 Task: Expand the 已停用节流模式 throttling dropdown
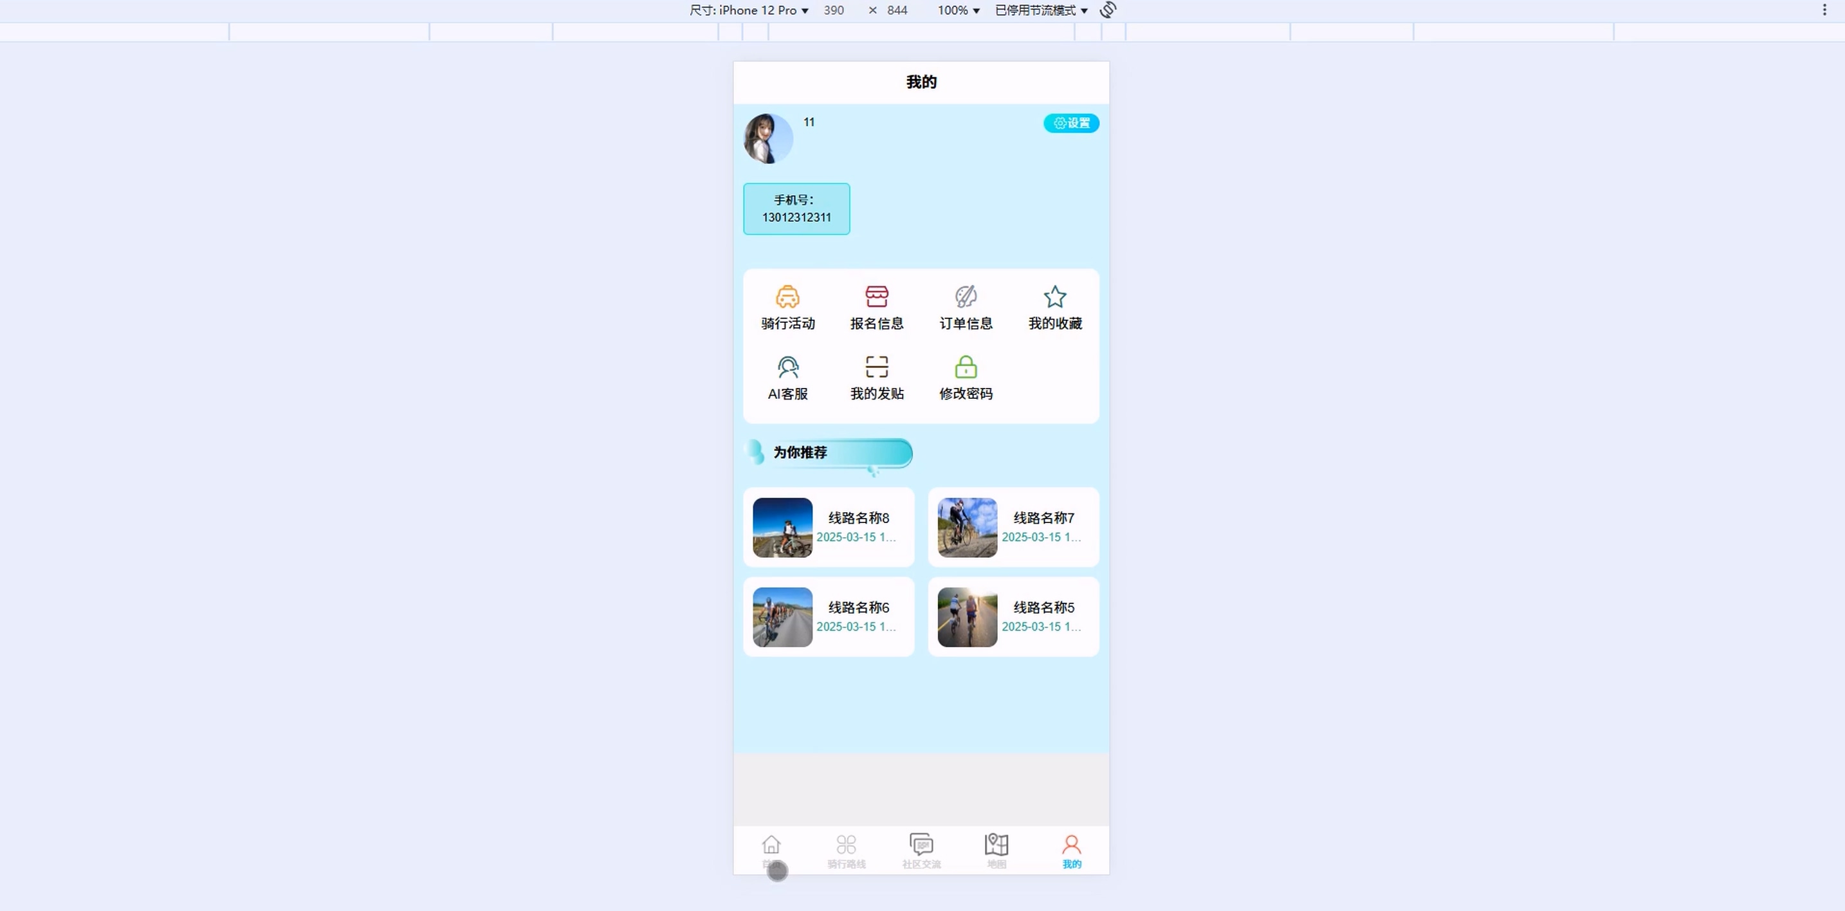pos(1041,10)
